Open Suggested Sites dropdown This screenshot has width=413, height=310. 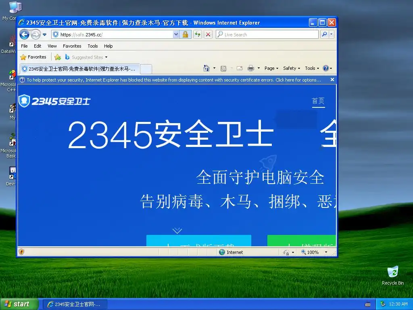[x=86, y=57]
